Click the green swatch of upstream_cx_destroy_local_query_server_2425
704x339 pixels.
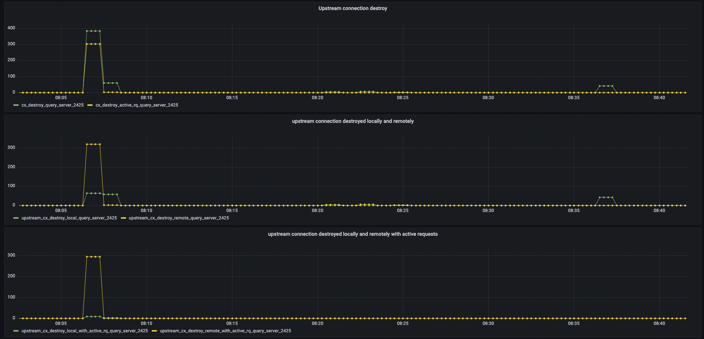pyautogui.click(x=16, y=218)
